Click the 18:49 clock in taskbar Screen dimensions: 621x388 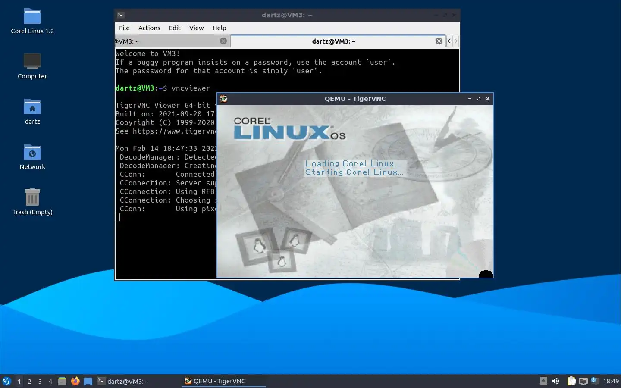611,381
